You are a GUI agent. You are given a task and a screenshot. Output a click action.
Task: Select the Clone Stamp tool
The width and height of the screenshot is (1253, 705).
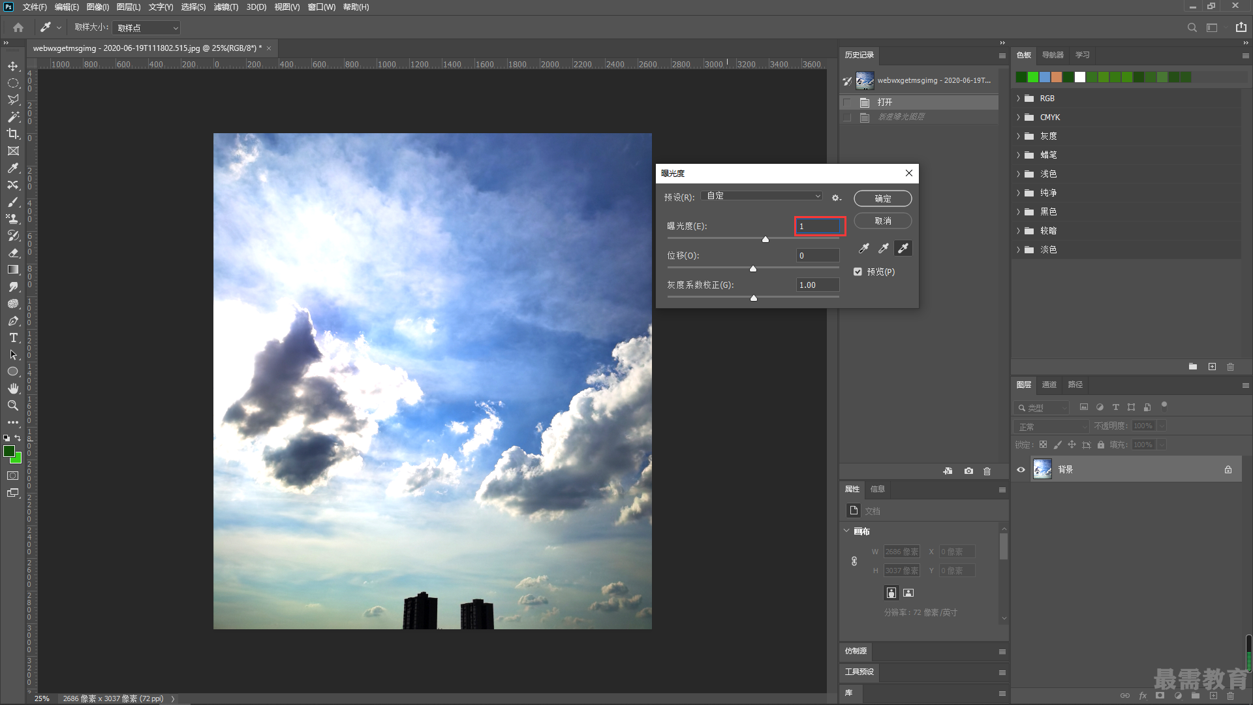[13, 219]
